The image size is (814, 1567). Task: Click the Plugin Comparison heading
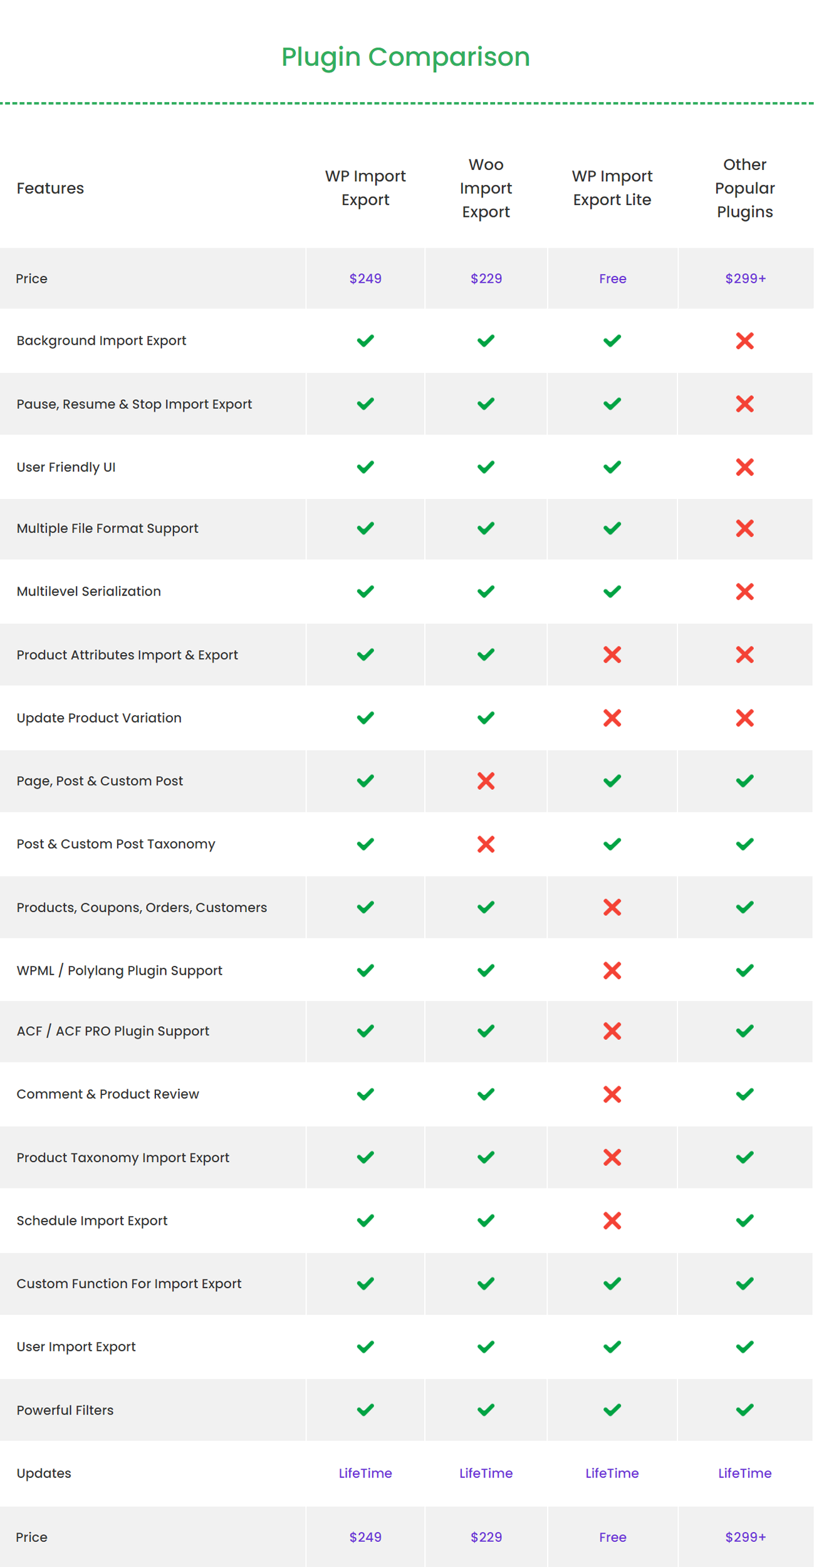[405, 57]
